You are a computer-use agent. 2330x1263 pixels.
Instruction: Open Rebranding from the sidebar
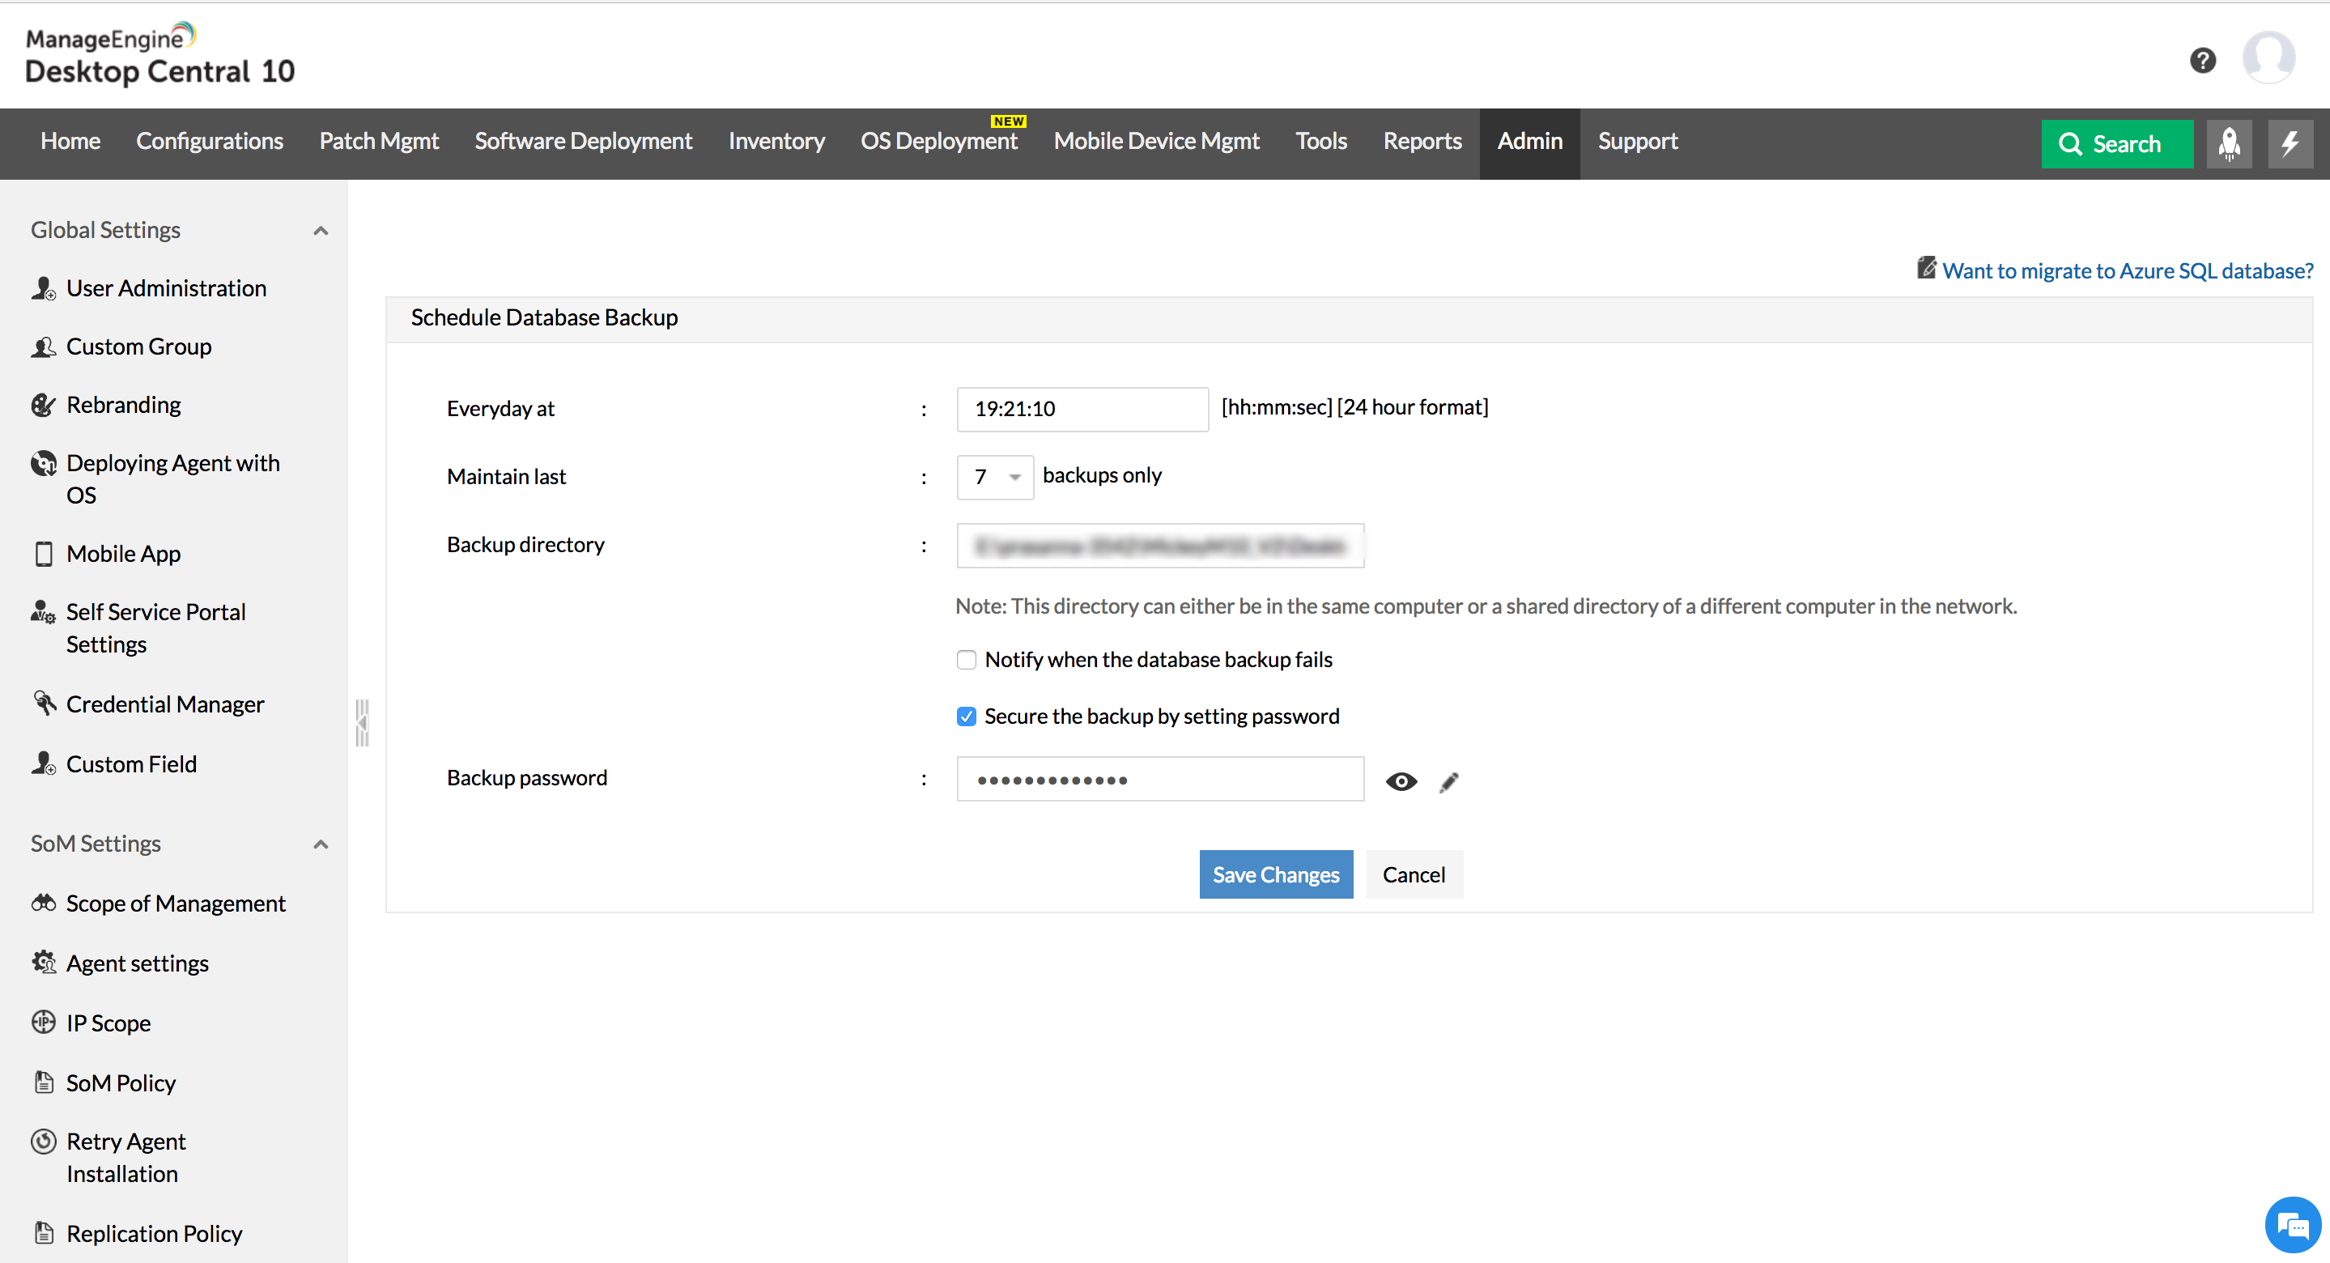(123, 405)
